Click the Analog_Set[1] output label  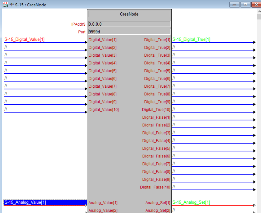point(158,203)
